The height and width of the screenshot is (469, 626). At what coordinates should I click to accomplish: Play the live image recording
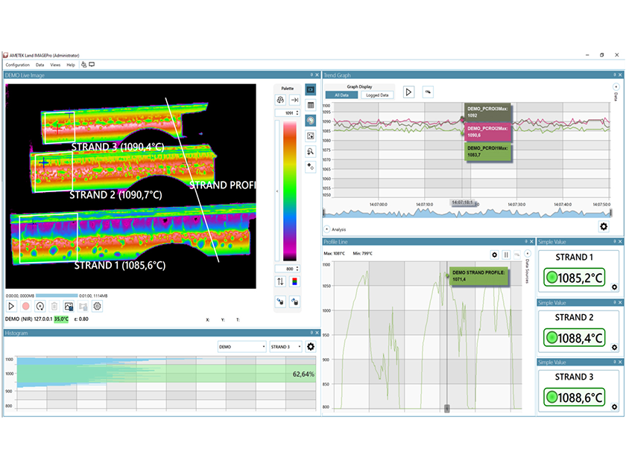pyautogui.click(x=11, y=306)
